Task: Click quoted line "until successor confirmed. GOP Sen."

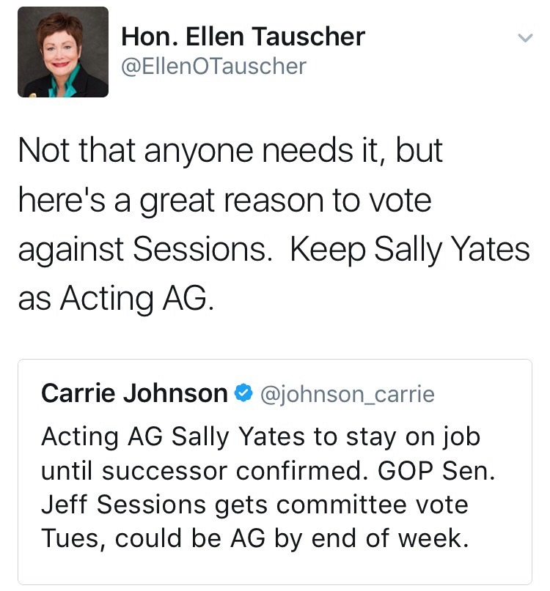Action: pyautogui.click(x=268, y=471)
